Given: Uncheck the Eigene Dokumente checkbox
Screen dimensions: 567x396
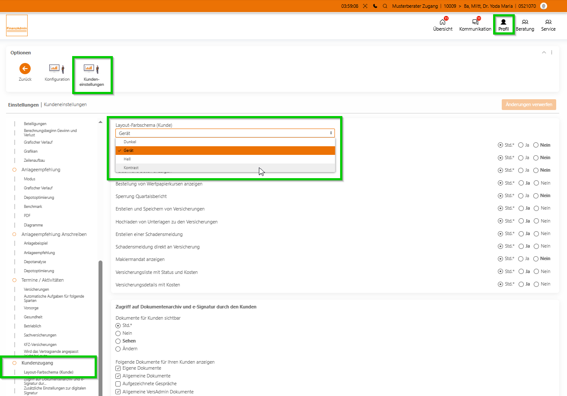Looking at the screenshot, I should click(118, 368).
